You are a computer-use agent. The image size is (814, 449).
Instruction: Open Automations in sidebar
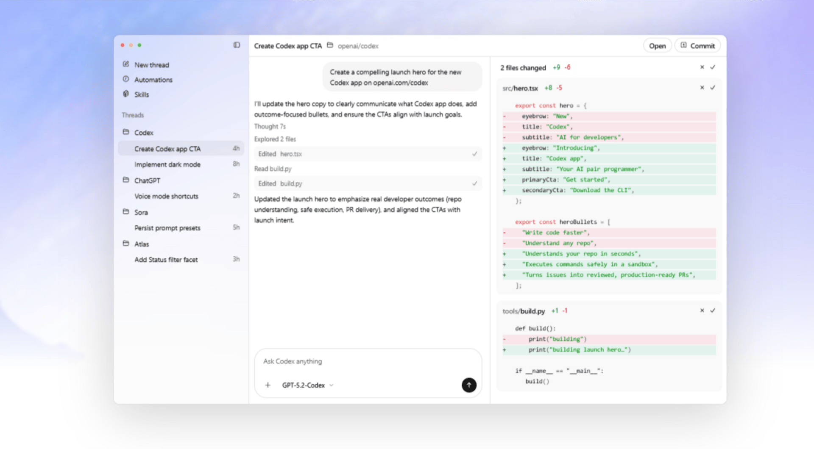[153, 80]
